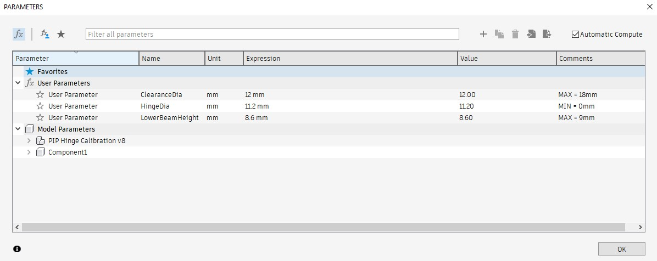Show favorites filter star icon
The width and height of the screenshot is (657, 261).
61,35
